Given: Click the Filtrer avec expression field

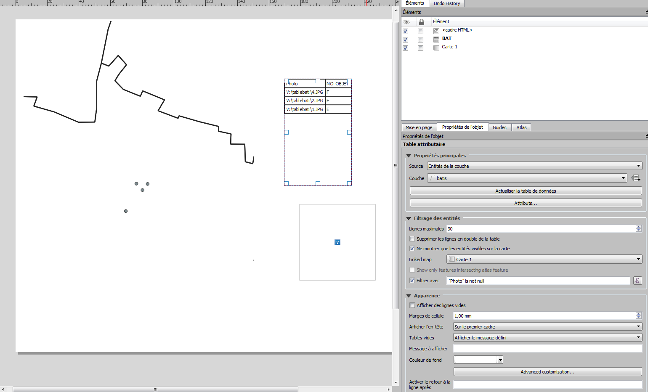Looking at the screenshot, I should pyautogui.click(x=538, y=281).
